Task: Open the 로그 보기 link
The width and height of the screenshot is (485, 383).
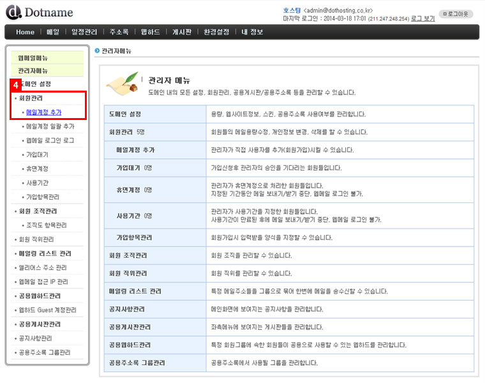Action: click(x=424, y=19)
